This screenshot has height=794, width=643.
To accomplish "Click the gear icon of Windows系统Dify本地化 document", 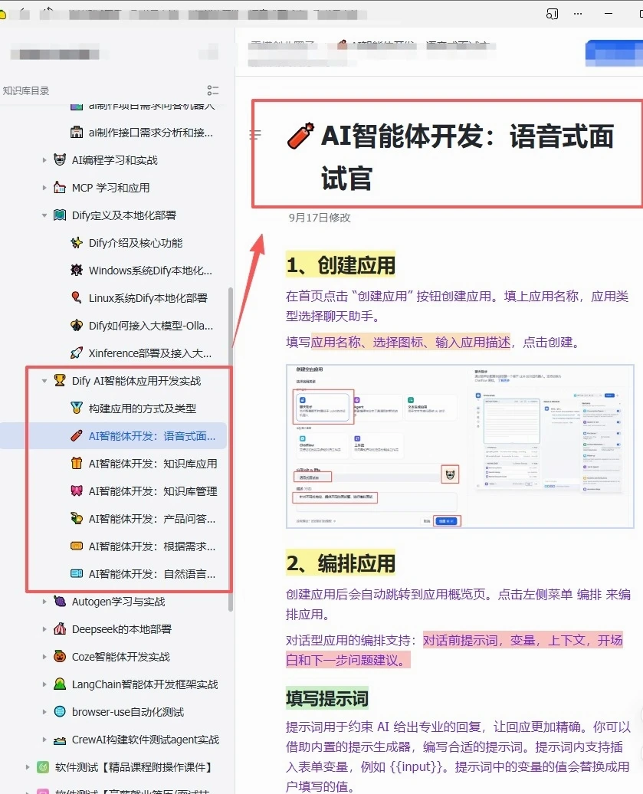I will pyautogui.click(x=77, y=271).
